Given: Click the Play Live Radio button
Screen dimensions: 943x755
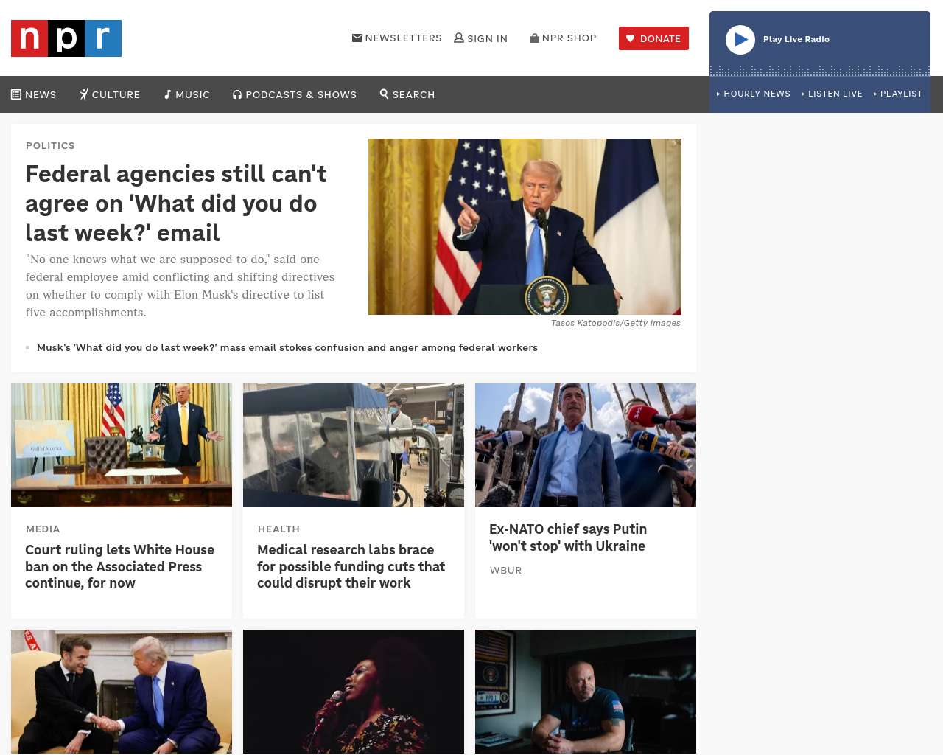Looking at the screenshot, I should coord(740,40).
